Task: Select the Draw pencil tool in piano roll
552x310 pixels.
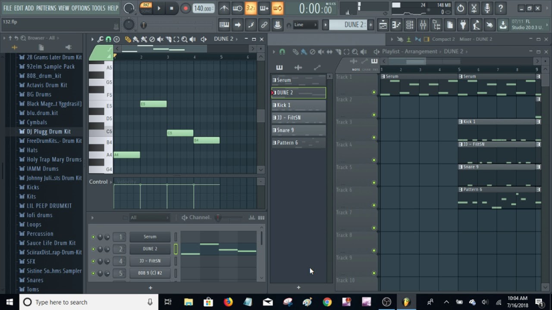Action: coord(128,39)
